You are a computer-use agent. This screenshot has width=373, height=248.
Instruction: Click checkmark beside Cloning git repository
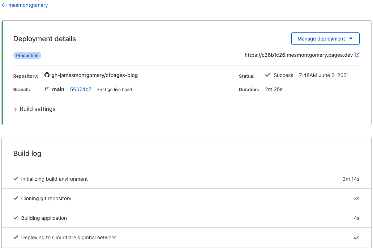click(16, 198)
